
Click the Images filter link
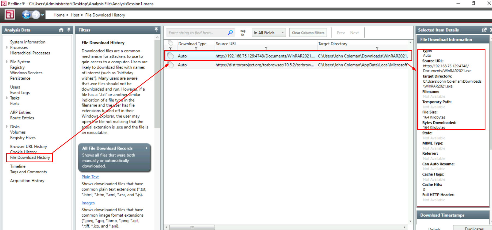coord(88,203)
